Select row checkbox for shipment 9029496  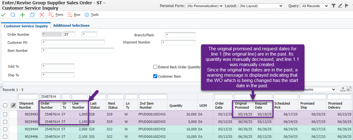click(5, 137)
